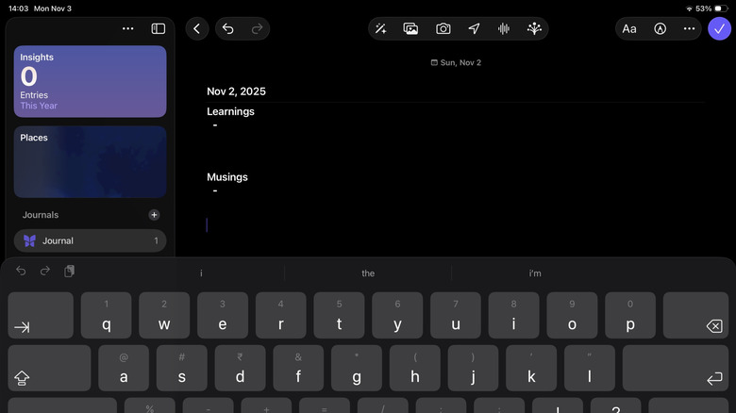The image size is (736, 413).
Task: Tap the purple checkmark Done button
Action: [719, 28]
